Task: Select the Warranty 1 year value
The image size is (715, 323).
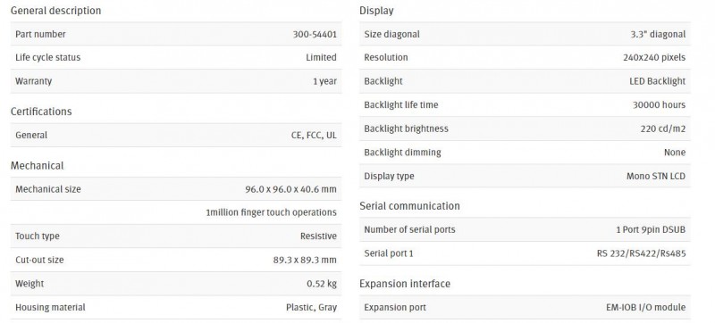Action: click(324, 81)
